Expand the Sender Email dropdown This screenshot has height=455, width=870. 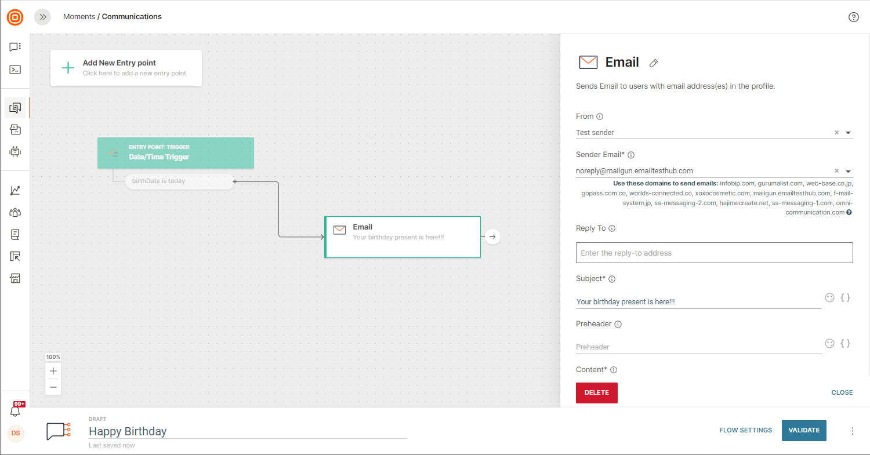tap(848, 172)
